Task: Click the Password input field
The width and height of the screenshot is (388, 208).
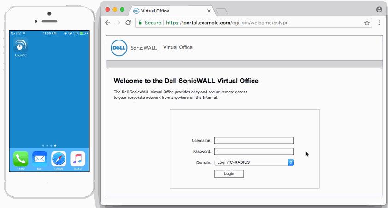Action: pyautogui.click(x=254, y=151)
